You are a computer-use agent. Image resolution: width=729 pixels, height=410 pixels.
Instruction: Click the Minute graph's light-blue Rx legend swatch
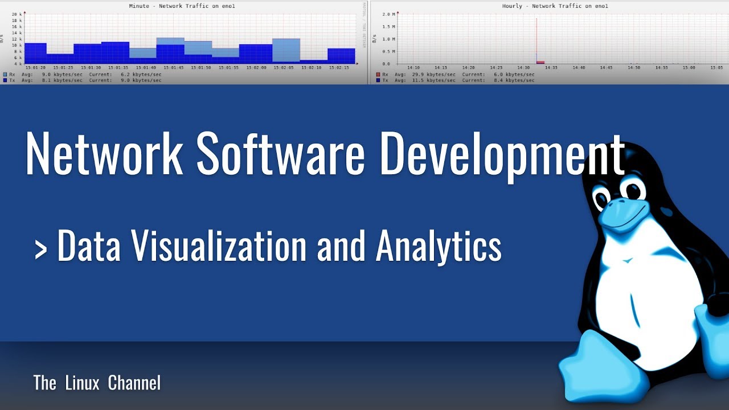[x=5, y=75]
